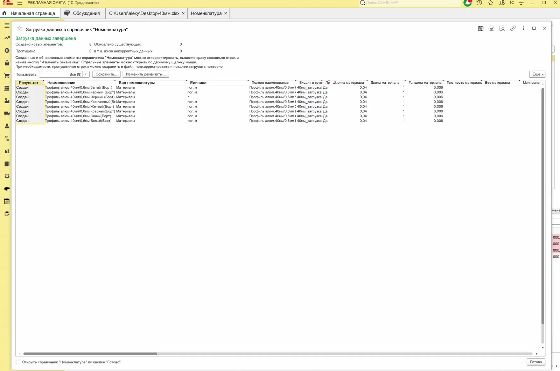Copy link icon in dialog header

point(513,28)
